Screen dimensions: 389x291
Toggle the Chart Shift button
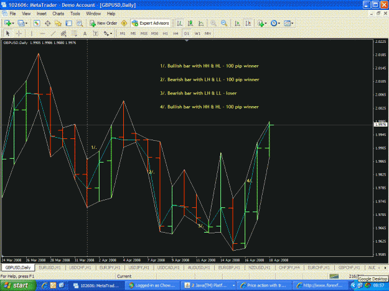point(248,23)
